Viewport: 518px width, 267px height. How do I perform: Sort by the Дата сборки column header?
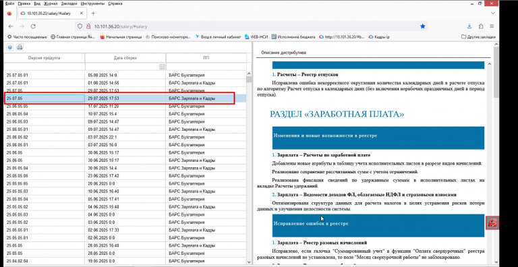125,58
